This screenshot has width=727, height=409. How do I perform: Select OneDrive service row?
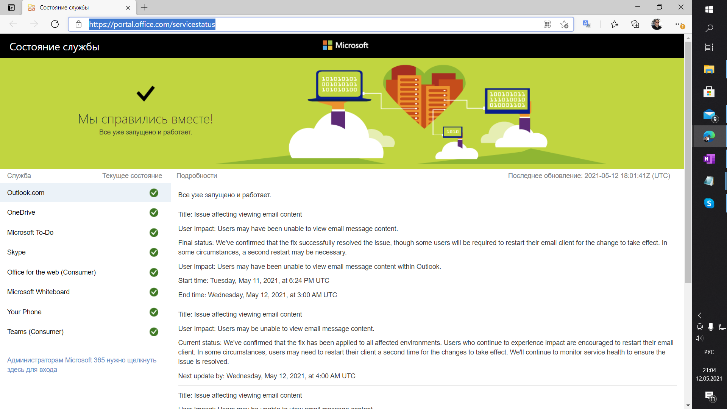click(x=85, y=212)
